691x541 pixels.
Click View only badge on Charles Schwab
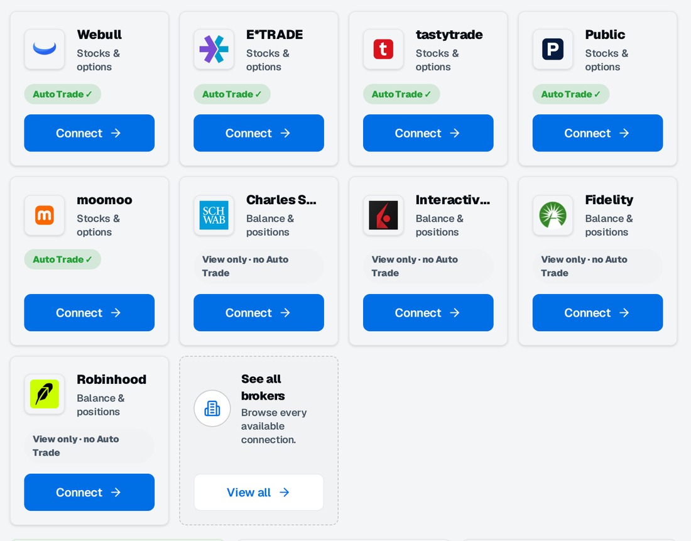click(259, 266)
